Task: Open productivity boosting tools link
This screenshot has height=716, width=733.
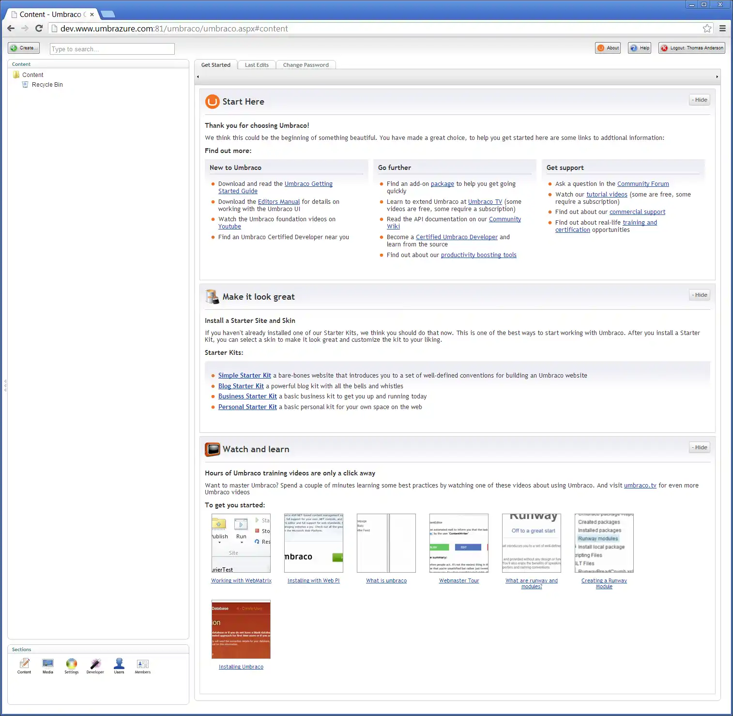Action: tap(479, 255)
